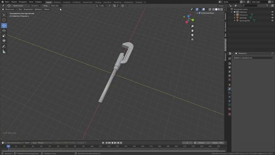Open Render properties tab

click(x=229, y=63)
